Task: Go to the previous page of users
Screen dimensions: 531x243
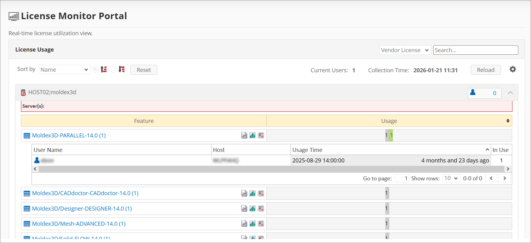Action: coord(491,178)
